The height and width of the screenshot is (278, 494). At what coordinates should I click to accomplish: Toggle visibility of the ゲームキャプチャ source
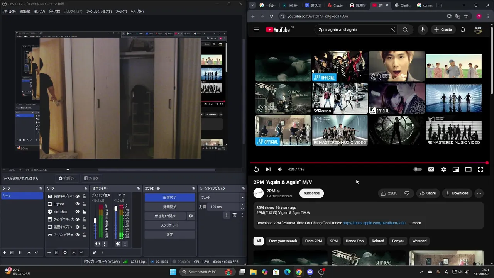coord(78,235)
